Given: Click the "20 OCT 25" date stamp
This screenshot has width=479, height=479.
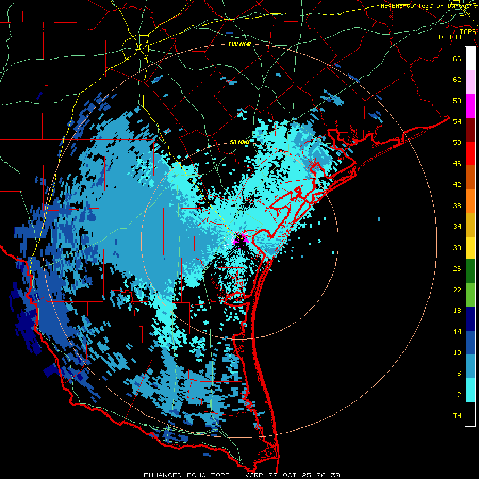Looking at the screenshot, I should [x=291, y=475].
